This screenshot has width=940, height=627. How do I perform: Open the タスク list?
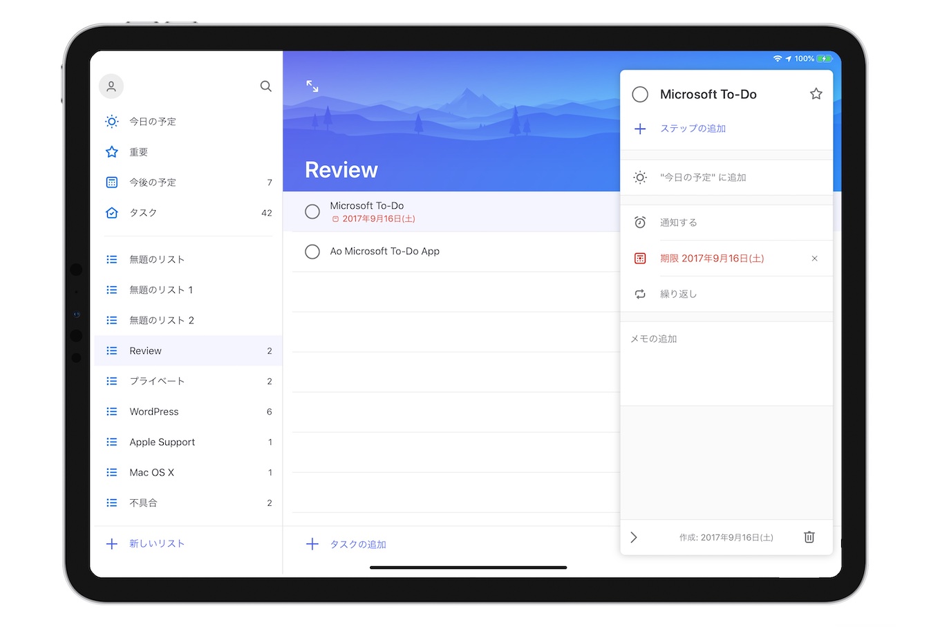[187, 213]
